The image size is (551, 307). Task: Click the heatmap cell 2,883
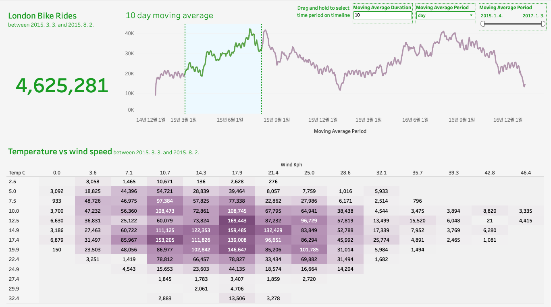tap(165, 298)
